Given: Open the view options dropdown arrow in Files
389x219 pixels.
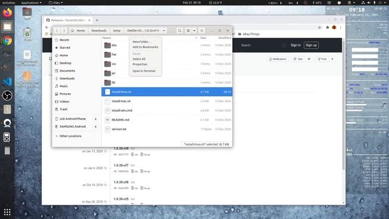Looking at the screenshot, I should click(x=194, y=30).
